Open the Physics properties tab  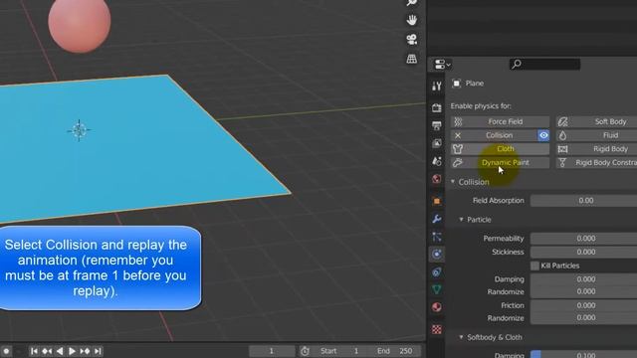[437, 255]
